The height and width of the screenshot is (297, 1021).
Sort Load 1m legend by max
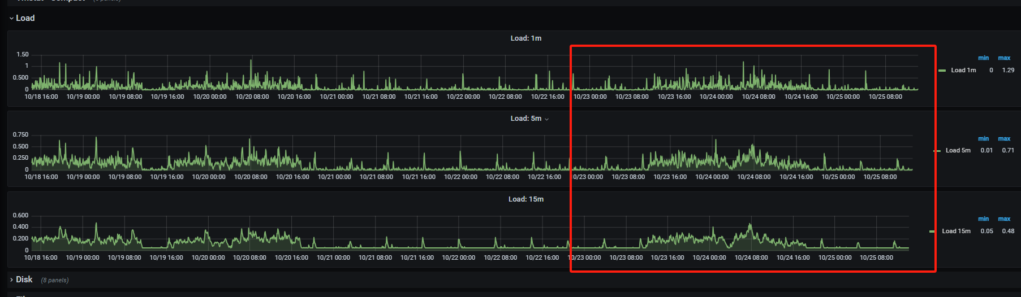coord(1004,58)
